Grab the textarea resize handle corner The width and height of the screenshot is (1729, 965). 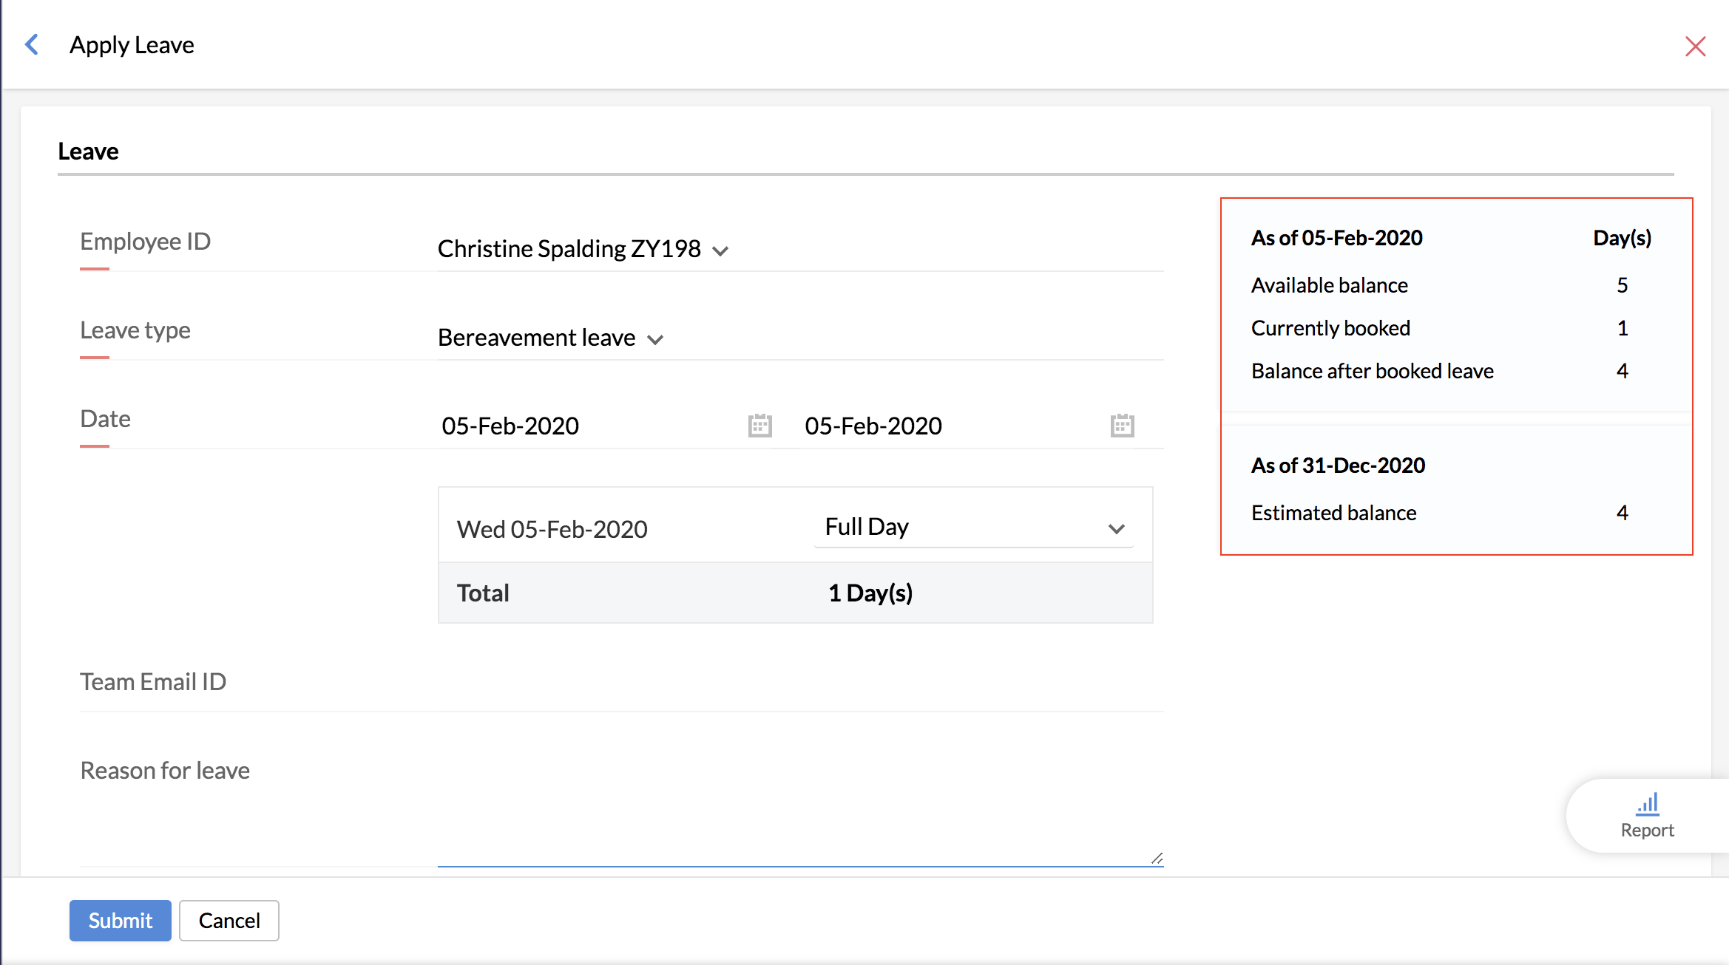coord(1157,858)
